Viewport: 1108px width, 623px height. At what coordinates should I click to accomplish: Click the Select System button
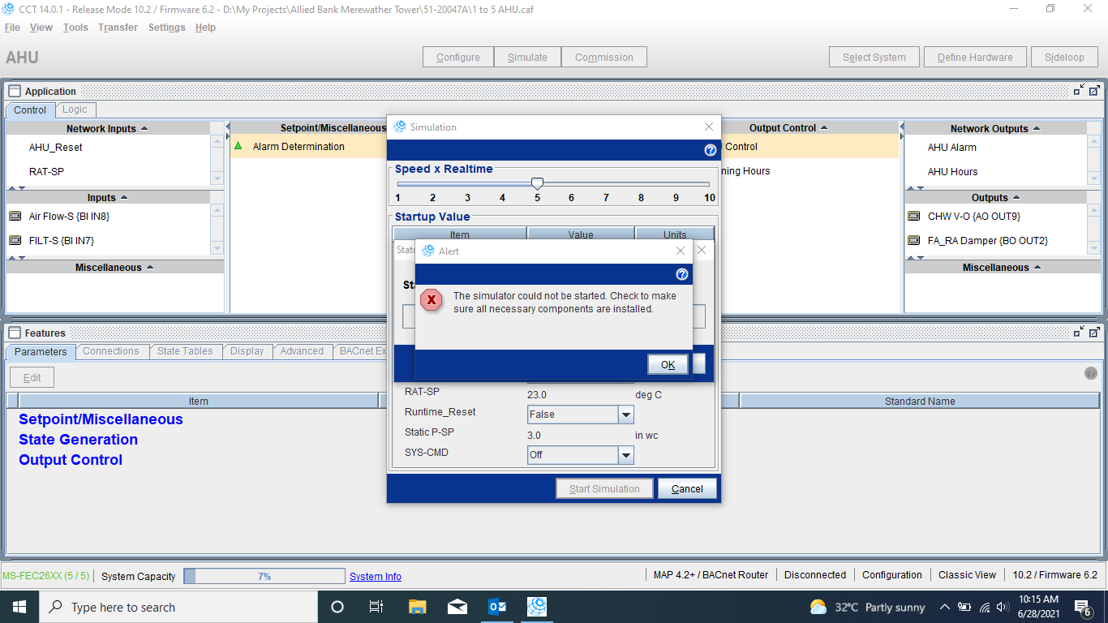tap(874, 57)
